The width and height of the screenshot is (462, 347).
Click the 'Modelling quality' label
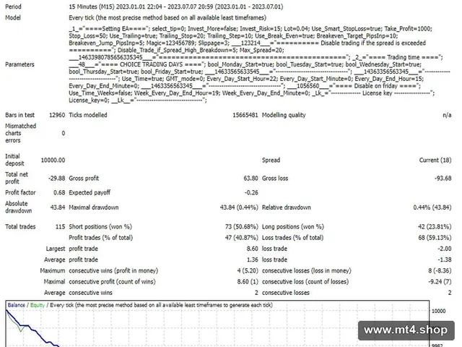click(284, 115)
